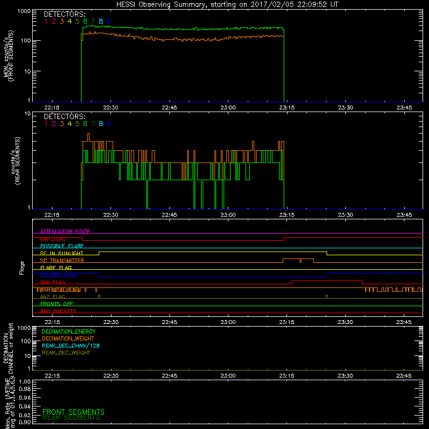This screenshot has width=429, height=429.
Task: Click 22:30 tick under the front segments plot
Action: tap(111, 108)
